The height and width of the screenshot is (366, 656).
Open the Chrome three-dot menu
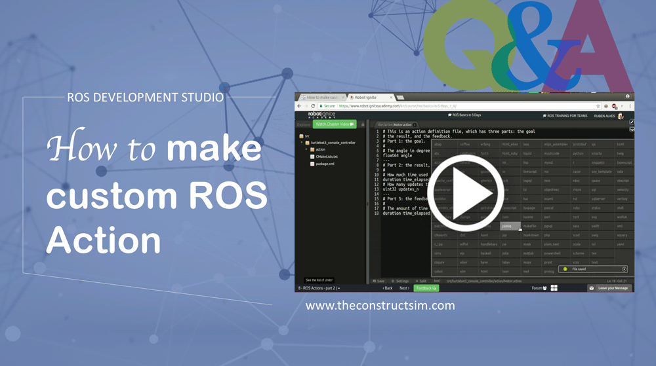tap(630, 106)
